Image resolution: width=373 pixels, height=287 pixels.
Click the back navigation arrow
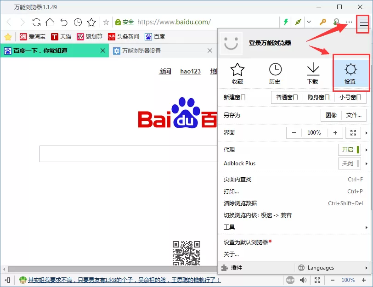(9, 22)
